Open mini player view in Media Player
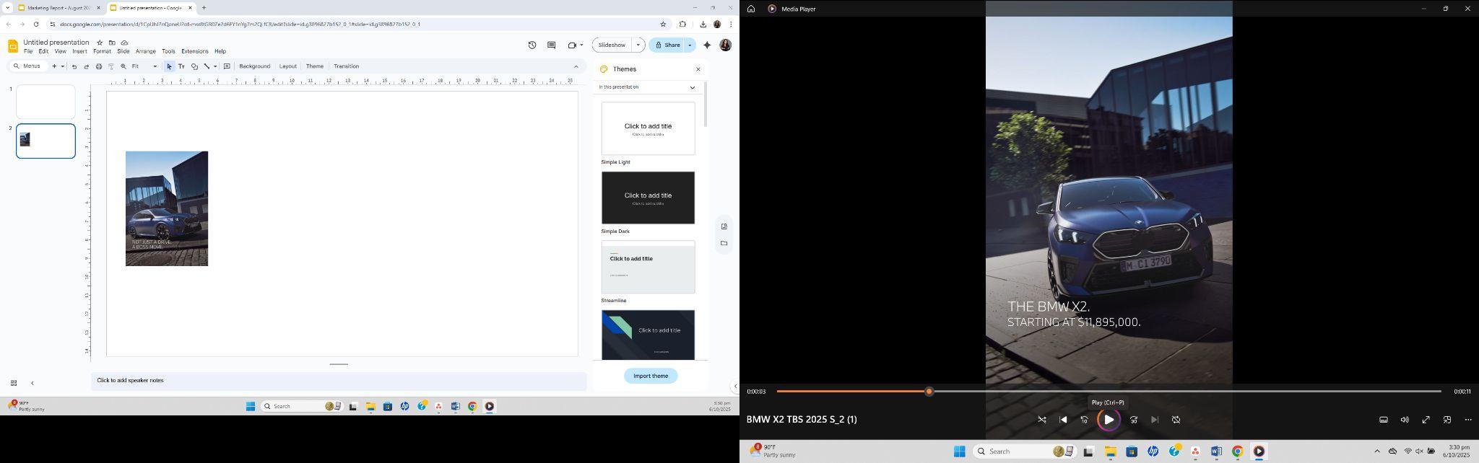Viewport: 1479px width, 463px height. 1447,420
